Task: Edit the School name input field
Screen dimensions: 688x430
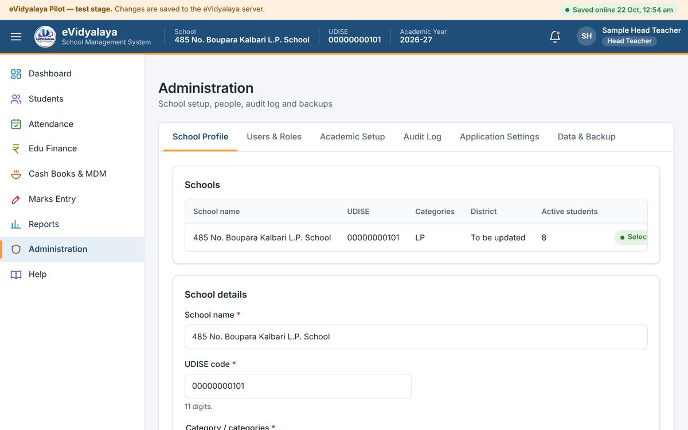Action: click(416, 337)
